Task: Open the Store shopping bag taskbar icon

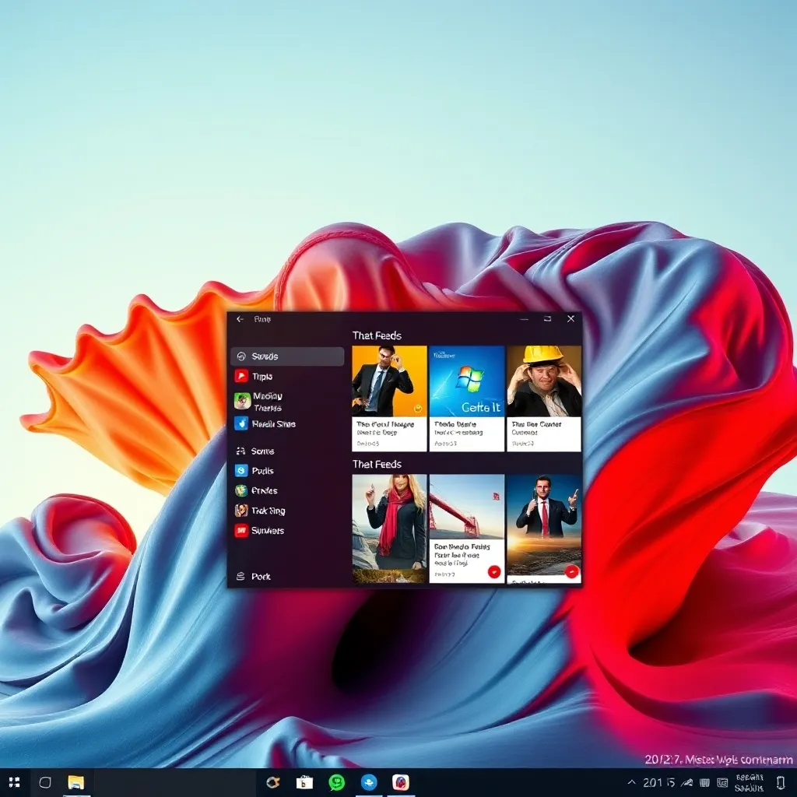Action: [x=304, y=782]
